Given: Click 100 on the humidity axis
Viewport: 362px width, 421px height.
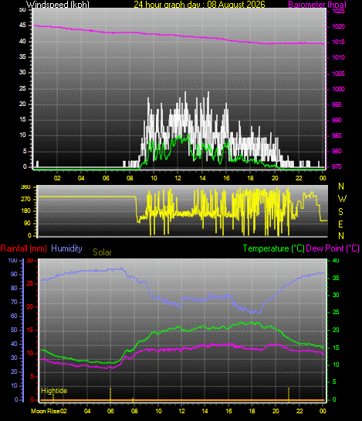Looking at the screenshot, I should 12,260.
